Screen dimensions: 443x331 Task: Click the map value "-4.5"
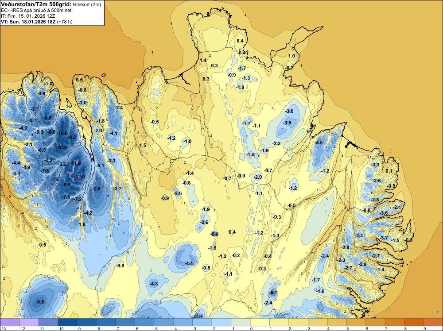[x=319, y=142]
